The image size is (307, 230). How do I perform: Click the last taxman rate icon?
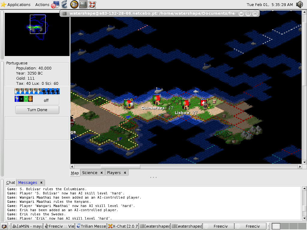click(x=57, y=91)
